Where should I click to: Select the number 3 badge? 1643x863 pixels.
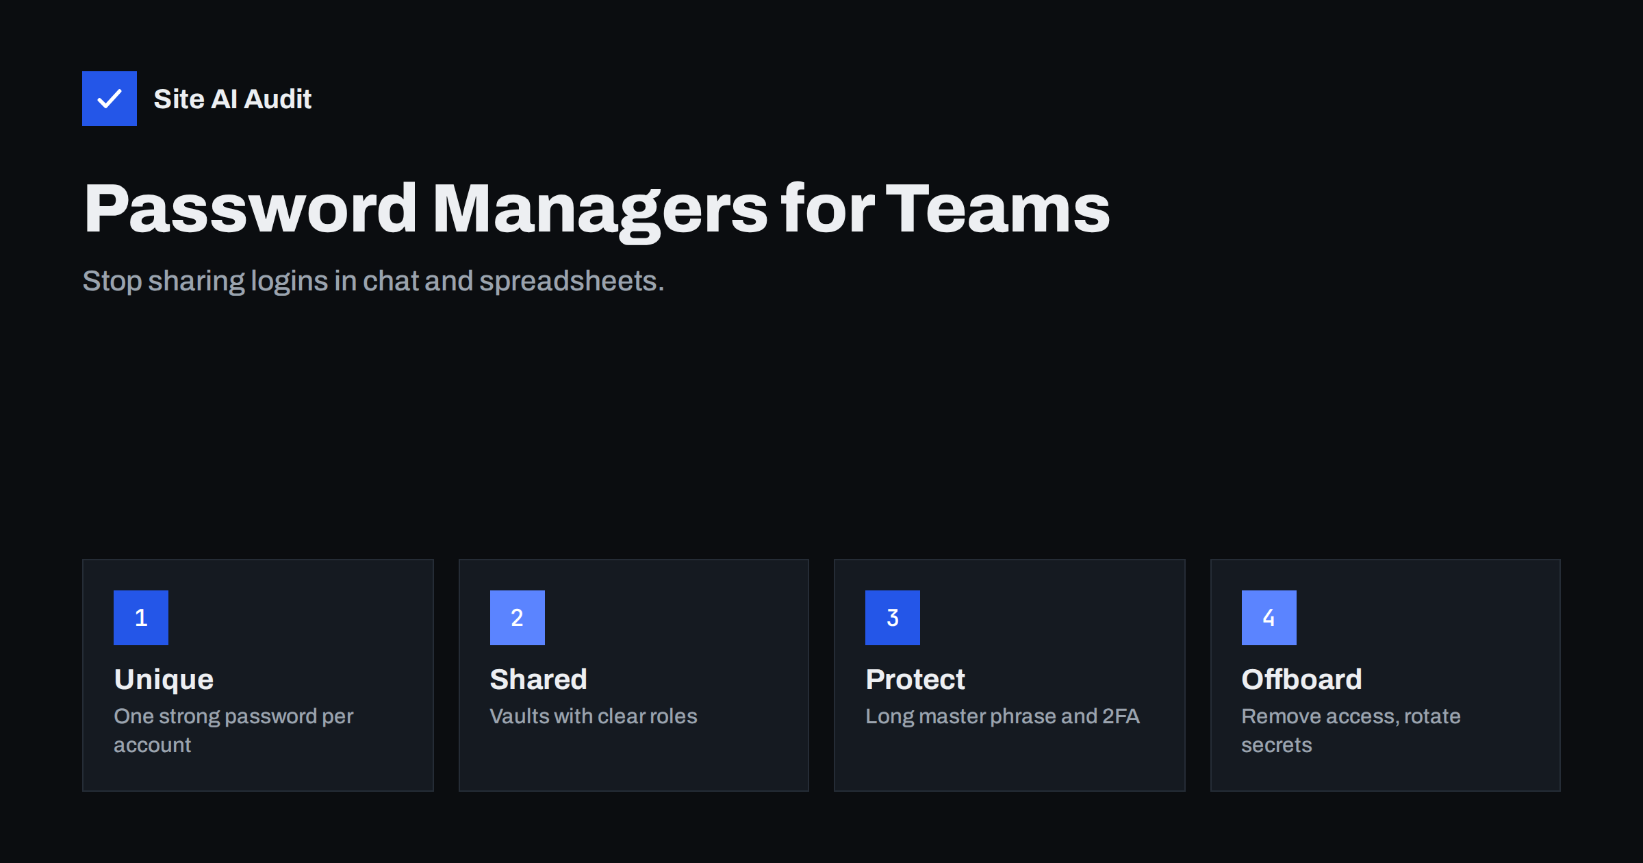[893, 618]
